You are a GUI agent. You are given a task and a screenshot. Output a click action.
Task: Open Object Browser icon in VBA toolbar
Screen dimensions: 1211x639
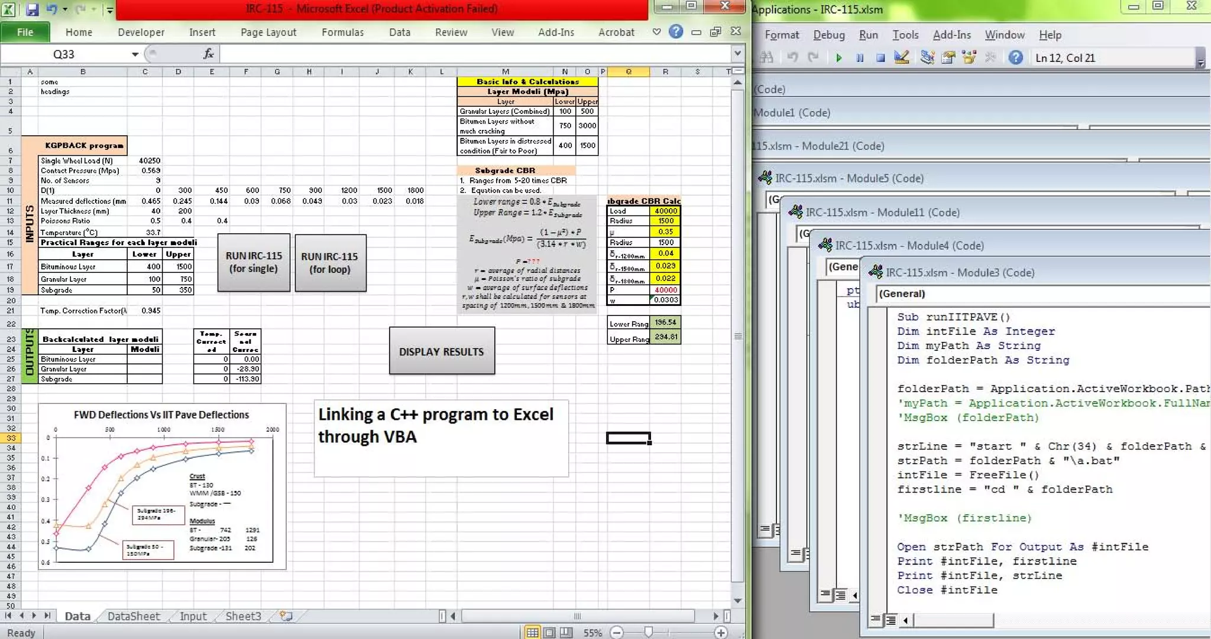point(969,57)
